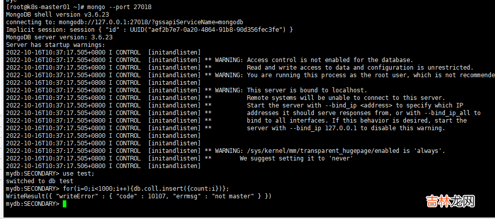Click the "Read and write access" unrestricted message
This screenshot has width=495, height=219.
(x=359, y=68)
